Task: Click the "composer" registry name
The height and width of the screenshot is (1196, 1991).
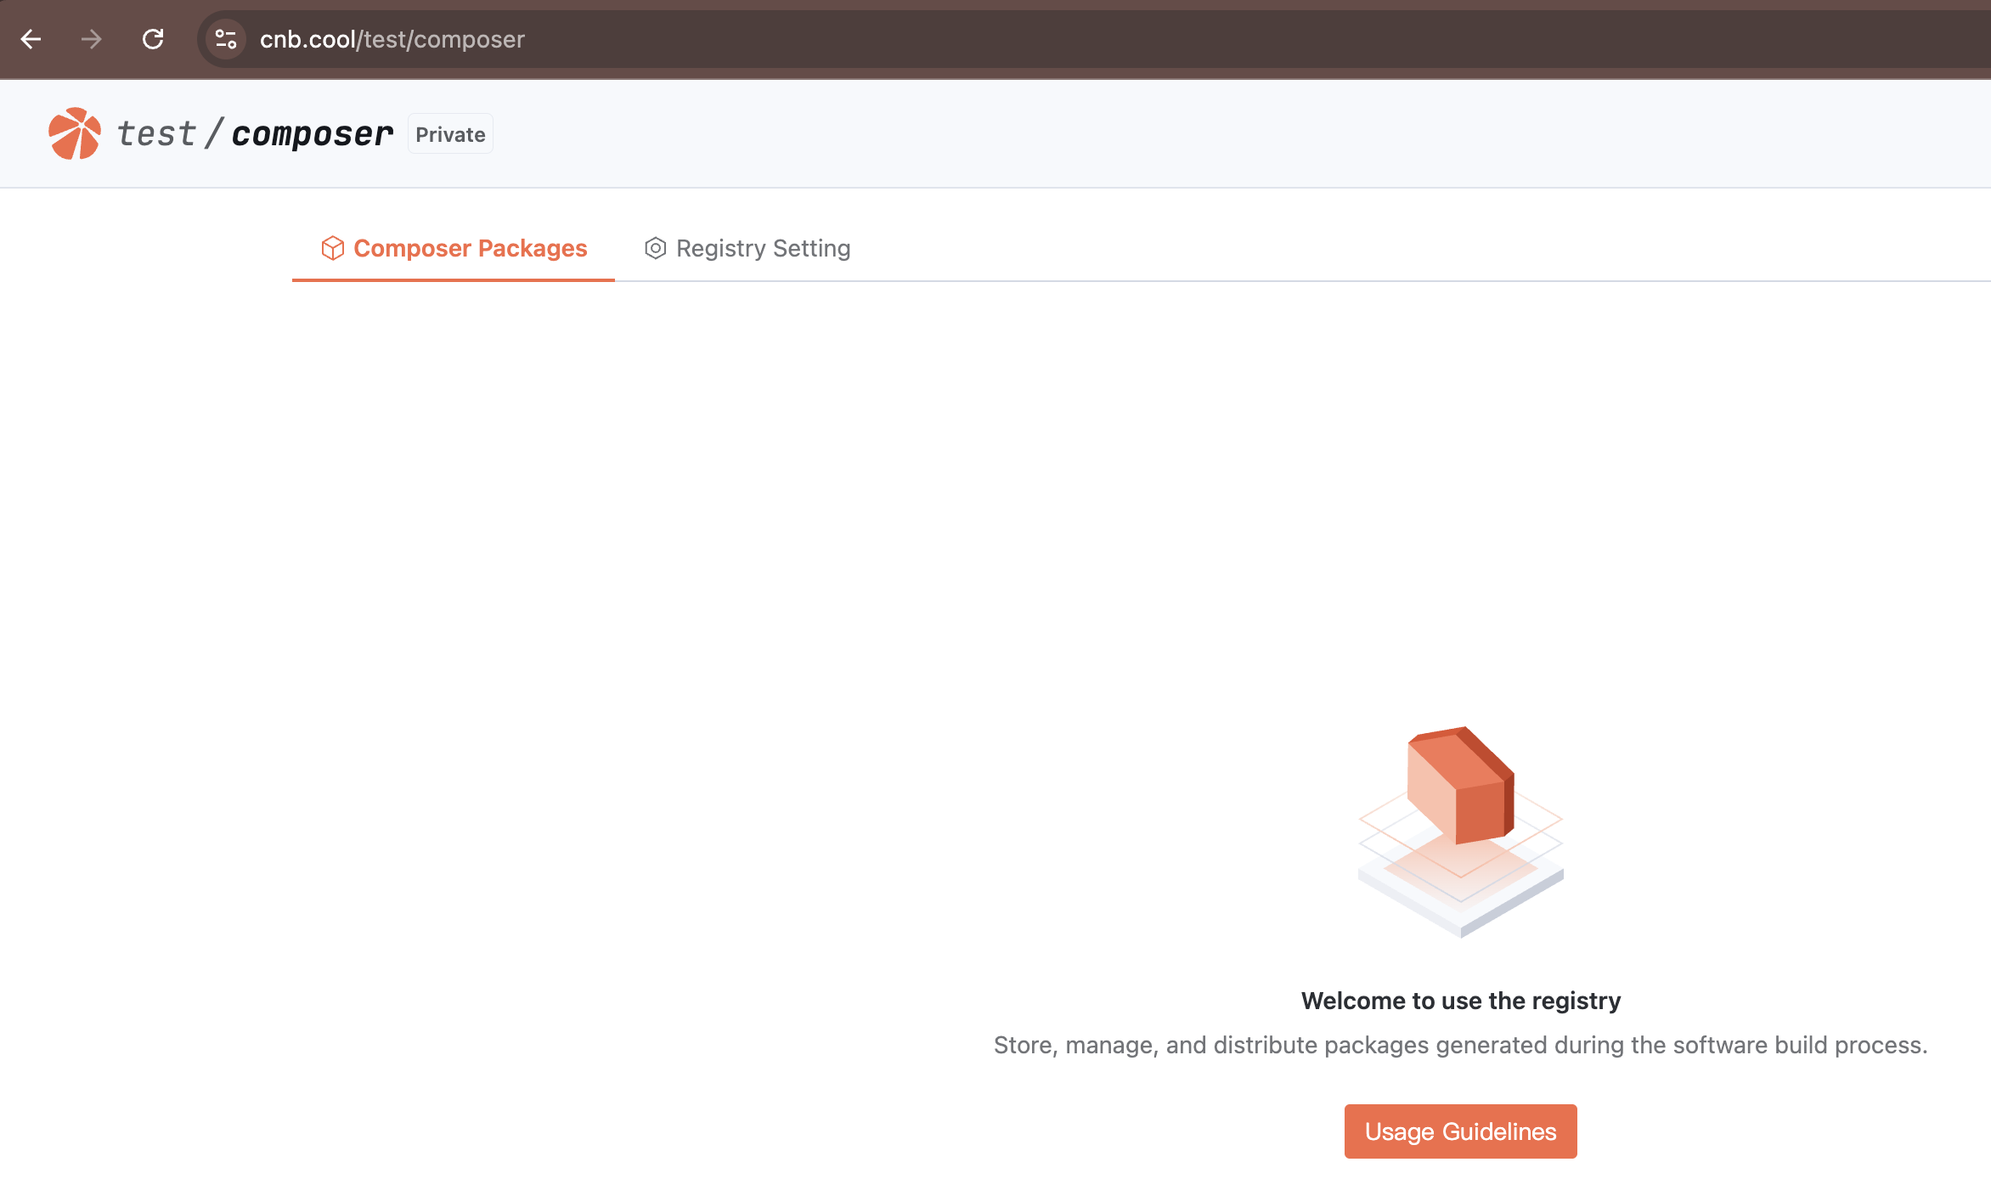Action: [x=312, y=134]
